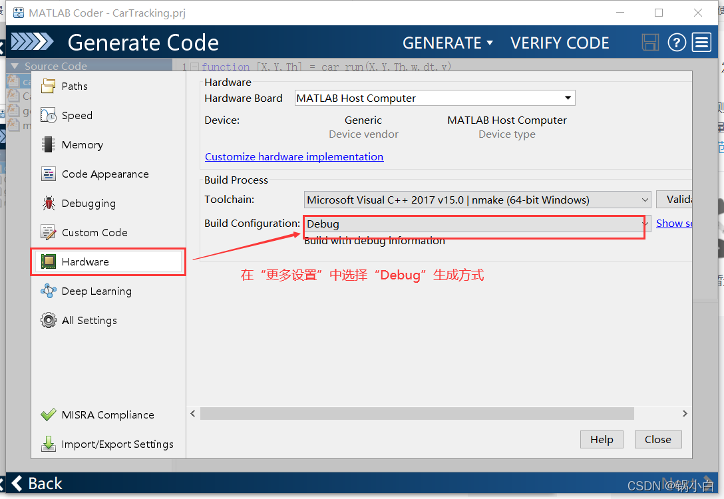
Task: Click 'MATLAB Host Computer' device type value
Action: [507, 120]
